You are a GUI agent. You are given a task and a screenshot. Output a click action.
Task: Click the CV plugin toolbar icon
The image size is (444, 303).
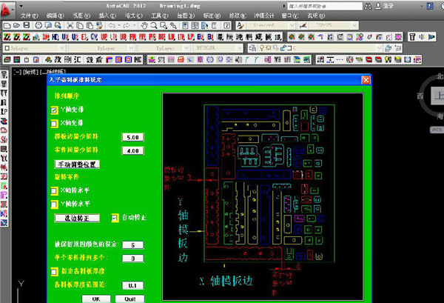point(94,37)
